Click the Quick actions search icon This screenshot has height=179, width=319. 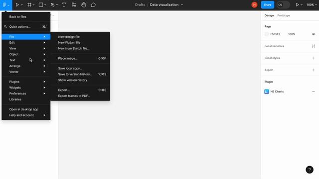click(5, 26)
